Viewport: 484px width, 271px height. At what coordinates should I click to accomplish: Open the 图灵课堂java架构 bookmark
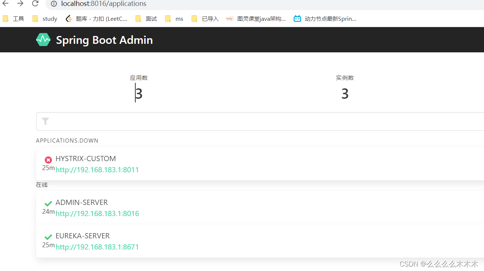(256, 19)
